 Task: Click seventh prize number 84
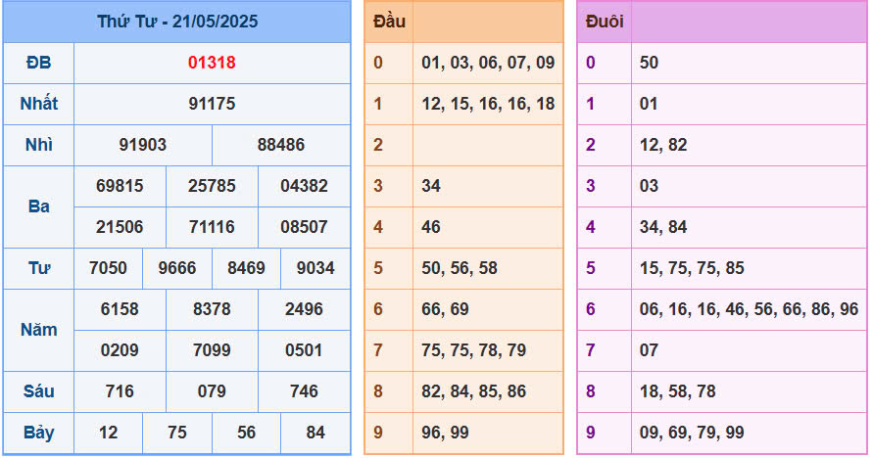[x=315, y=433]
